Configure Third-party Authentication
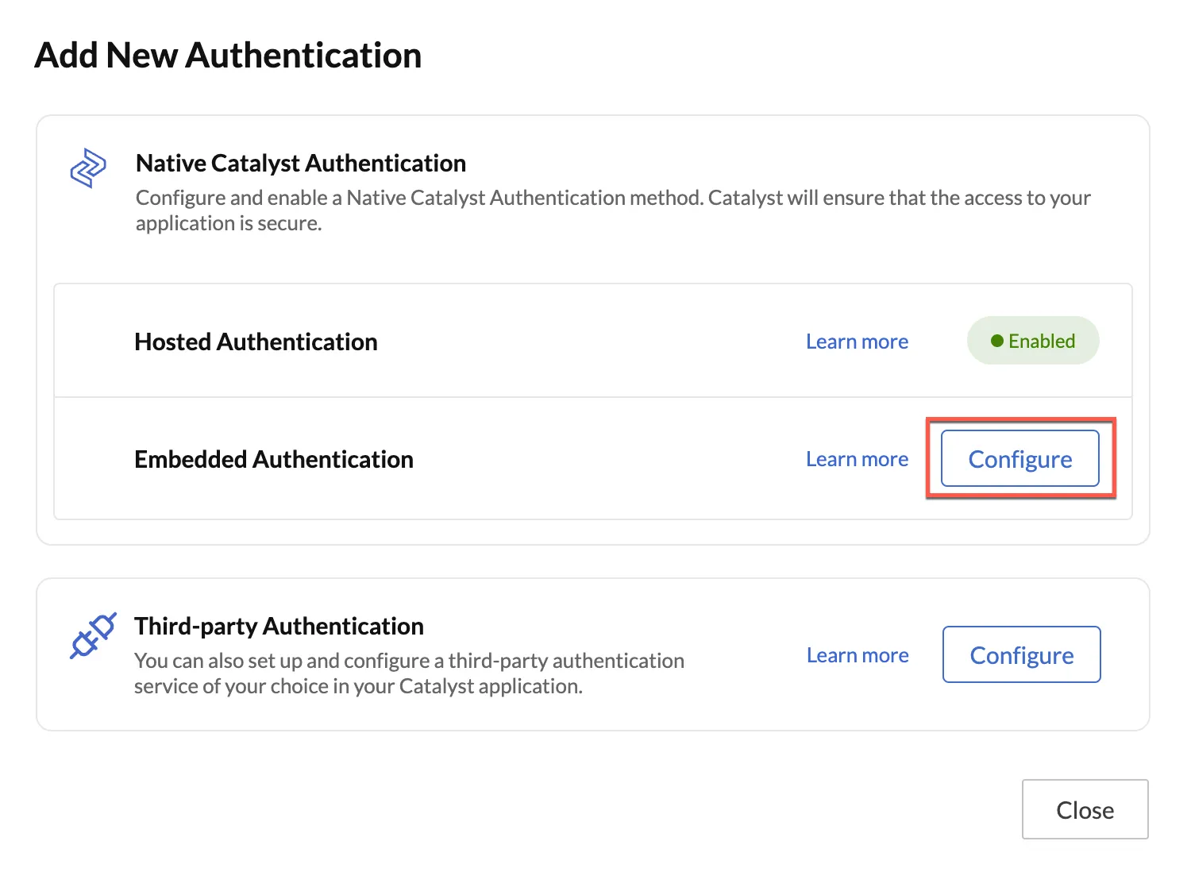The image size is (1191, 872). point(1022,654)
